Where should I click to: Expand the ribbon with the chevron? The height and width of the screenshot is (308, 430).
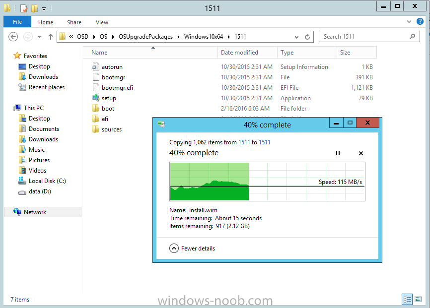click(x=409, y=21)
